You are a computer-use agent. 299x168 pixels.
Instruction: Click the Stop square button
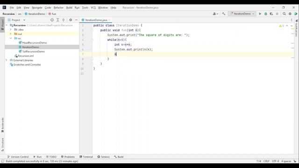click(x=277, y=14)
